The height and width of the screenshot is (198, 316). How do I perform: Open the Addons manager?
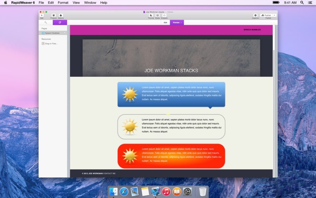(x=61, y=15)
